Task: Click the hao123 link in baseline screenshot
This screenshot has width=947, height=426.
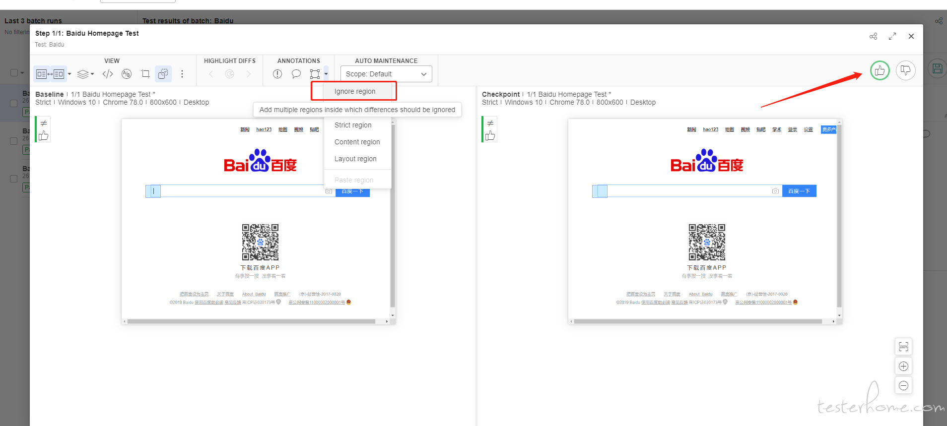Action: click(264, 129)
